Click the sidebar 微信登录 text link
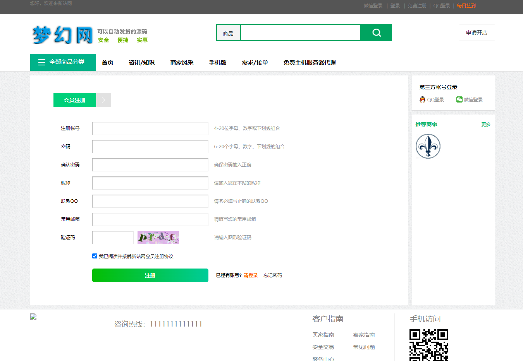The width and height of the screenshot is (523, 361). [x=473, y=100]
